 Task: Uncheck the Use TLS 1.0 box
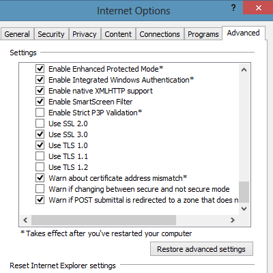pos(40,145)
